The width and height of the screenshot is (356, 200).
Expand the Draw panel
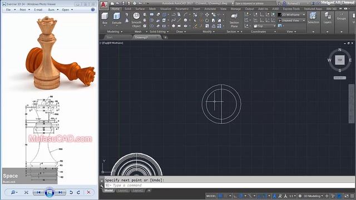click(181, 32)
